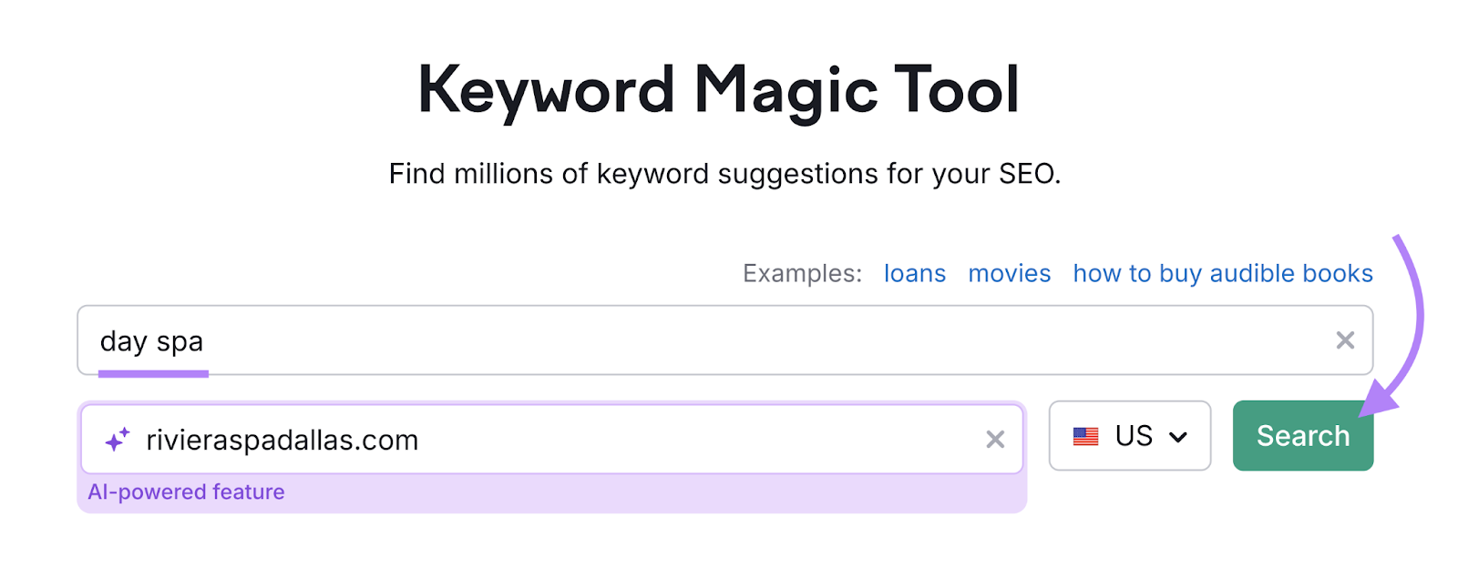The image size is (1458, 568).
Task: Click the purple underline under day spa
Action: coord(153,371)
